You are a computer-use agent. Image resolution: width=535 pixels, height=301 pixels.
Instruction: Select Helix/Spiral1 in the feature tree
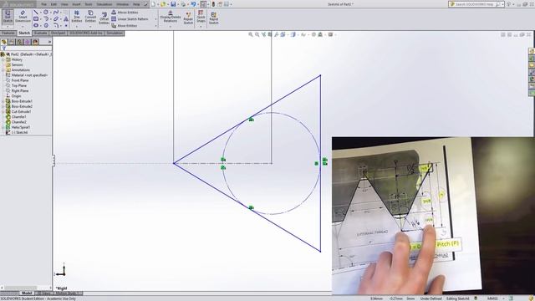coord(20,127)
